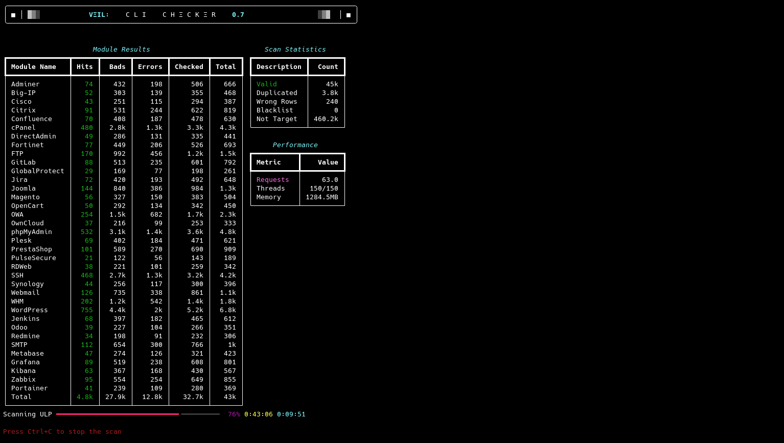The image size is (784, 443).
Task: Click the Total row label in Module Results
Action: [x=21, y=397]
